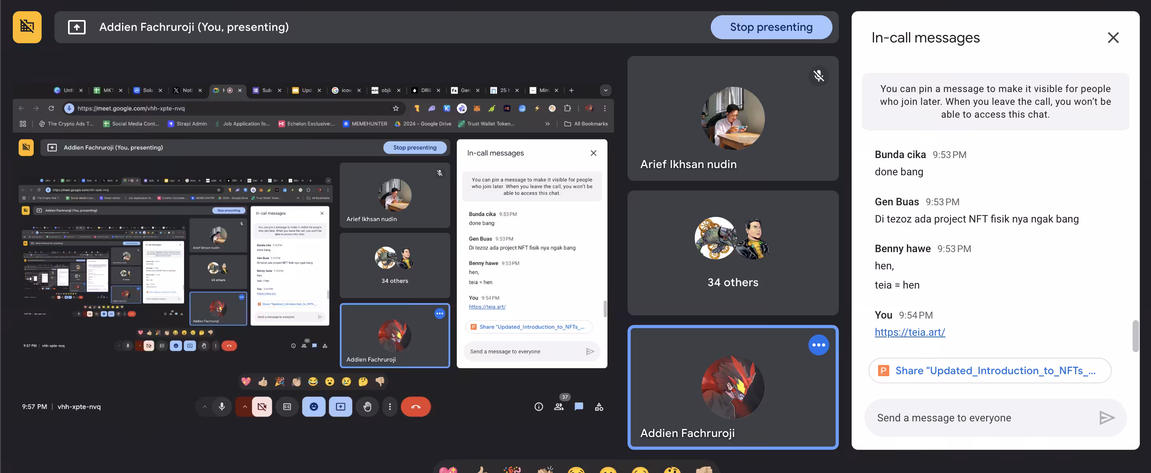
Task: Click the Stop presenting button
Action: pos(771,27)
